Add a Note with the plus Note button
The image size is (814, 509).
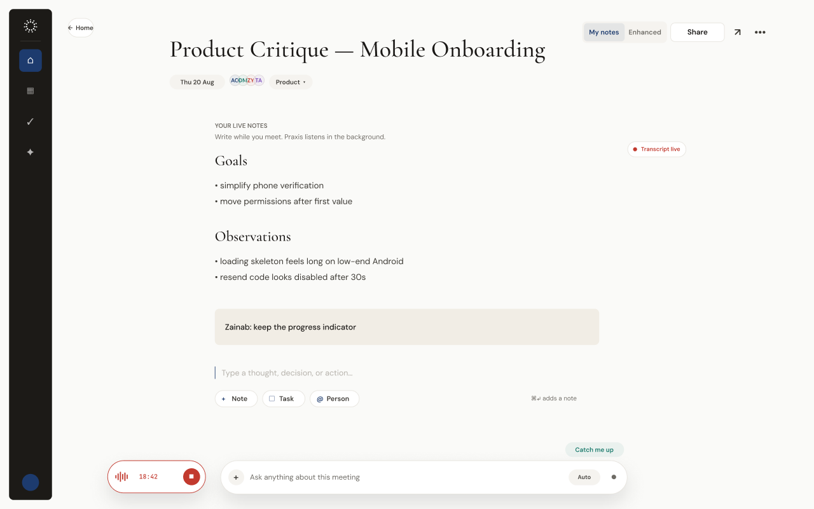(236, 398)
